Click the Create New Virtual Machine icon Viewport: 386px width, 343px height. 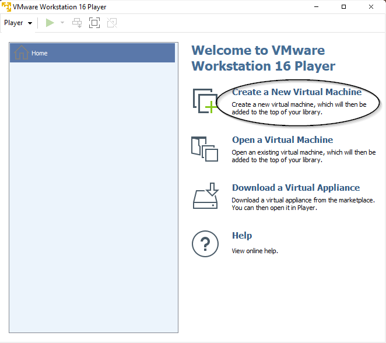[205, 101]
